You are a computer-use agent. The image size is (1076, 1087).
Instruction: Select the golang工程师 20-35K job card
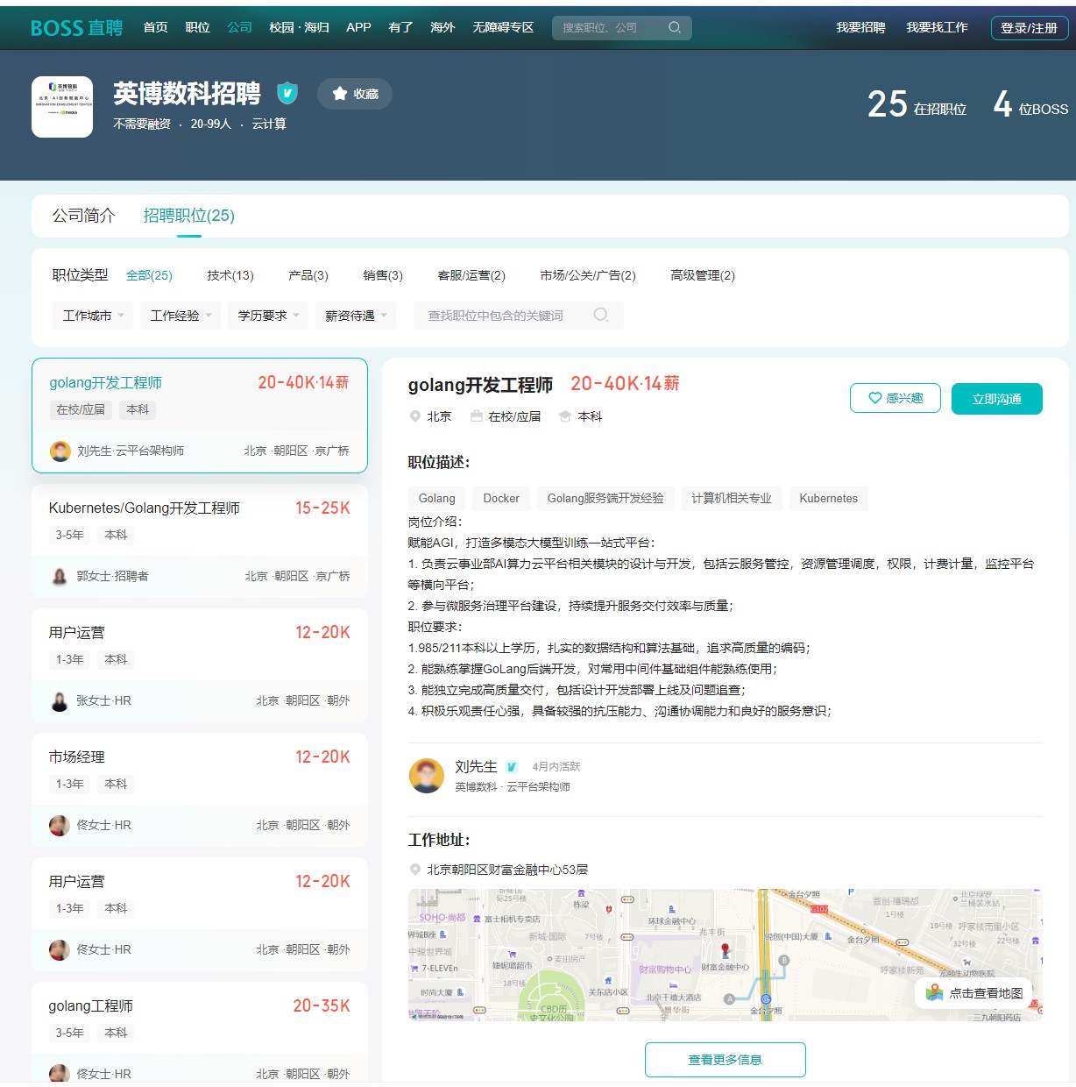(x=200, y=1033)
